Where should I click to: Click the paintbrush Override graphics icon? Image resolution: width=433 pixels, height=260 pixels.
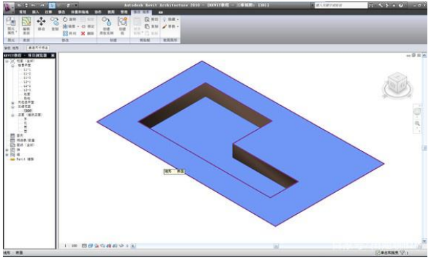tap(165, 26)
